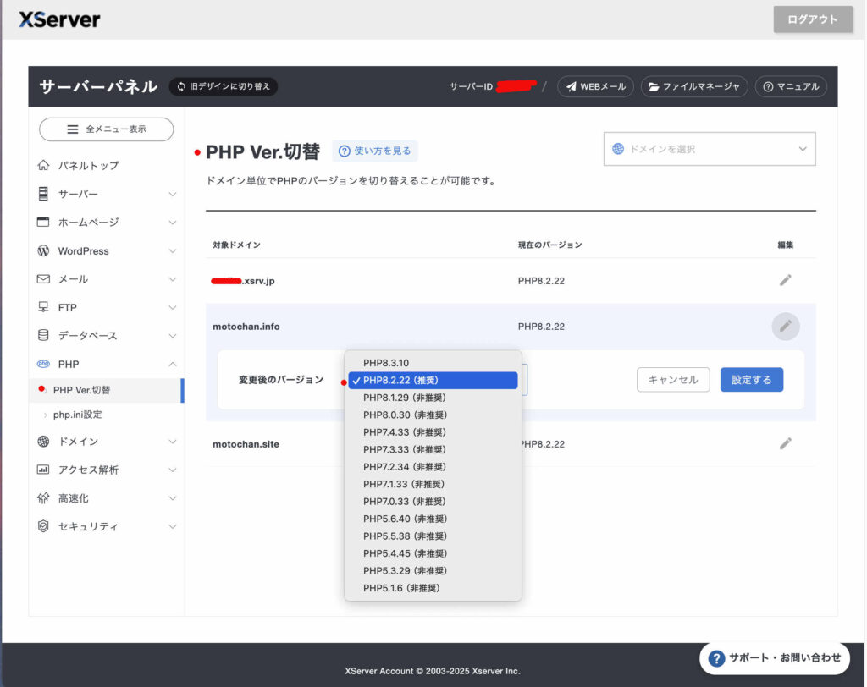Choose PHP7.2.34 (非推奨) option
The height and width of the screenshot is (687, 867).
tap(433, 467)
